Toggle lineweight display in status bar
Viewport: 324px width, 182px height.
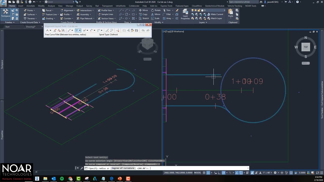248,173
